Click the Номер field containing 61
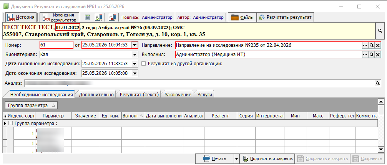 56,45
